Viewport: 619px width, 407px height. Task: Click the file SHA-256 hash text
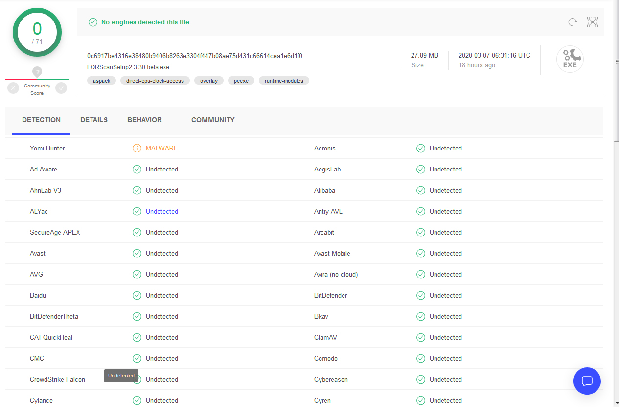[194, 56]
